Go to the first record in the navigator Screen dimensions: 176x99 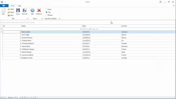pyautogui.click(x=1, y=97)
